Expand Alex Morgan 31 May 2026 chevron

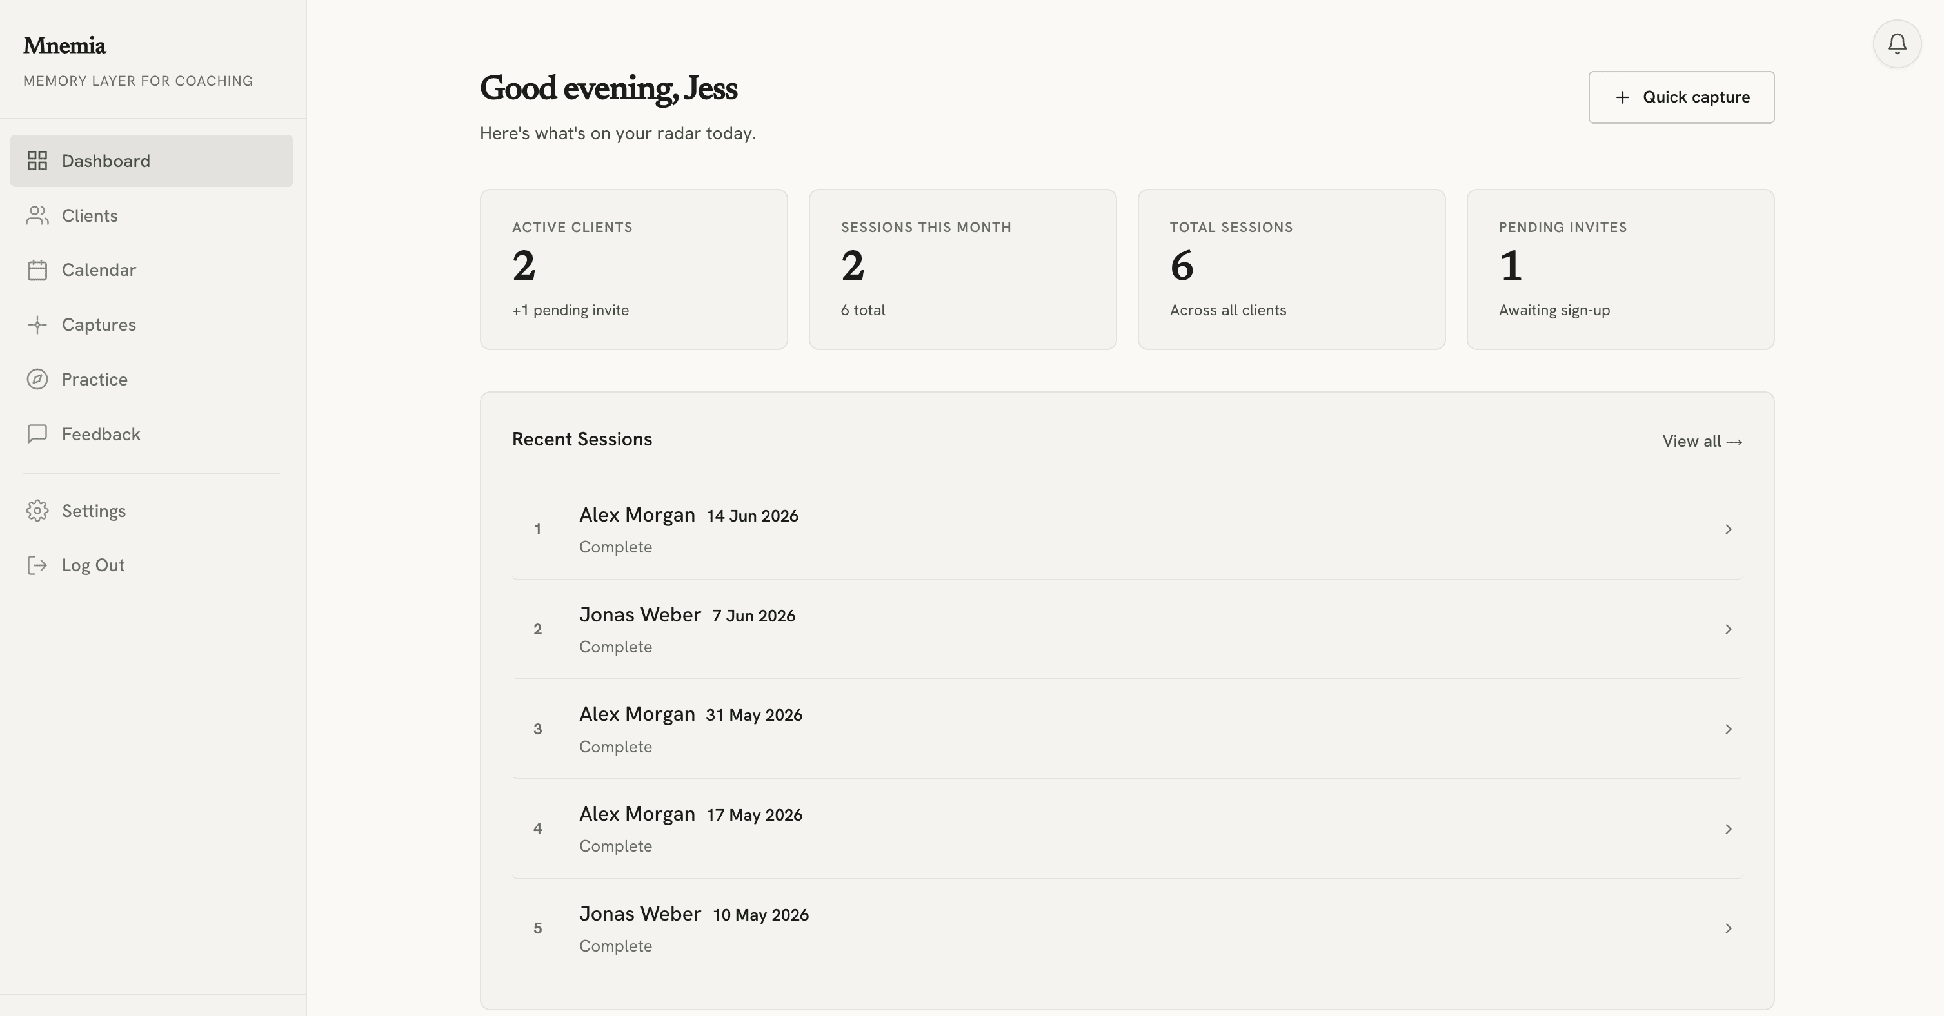(x=1727, y=728)
